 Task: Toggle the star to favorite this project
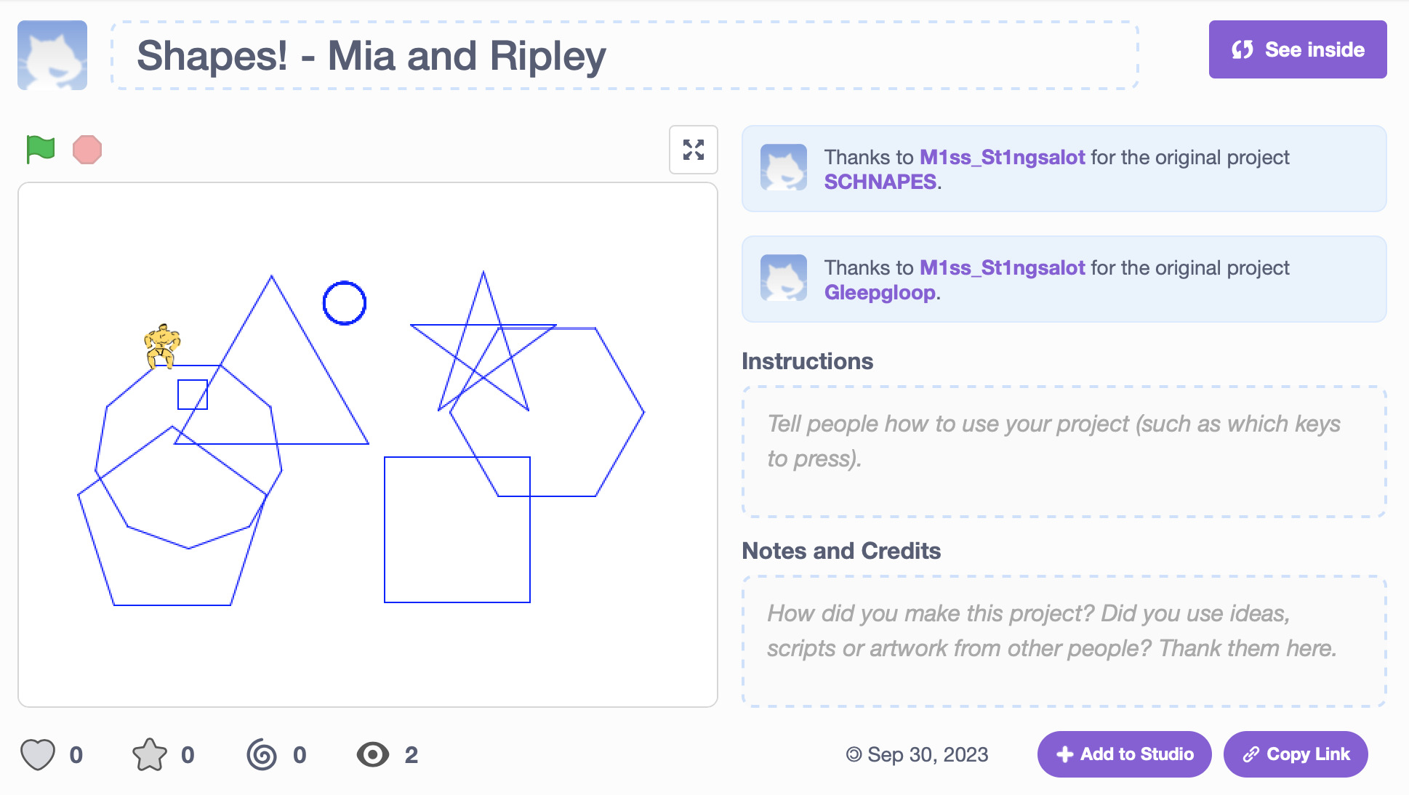150,755
